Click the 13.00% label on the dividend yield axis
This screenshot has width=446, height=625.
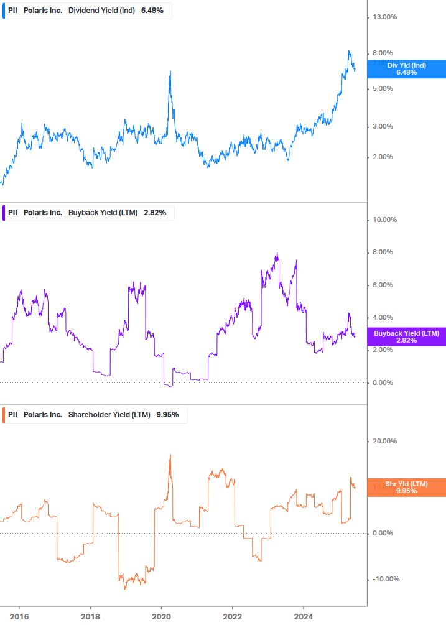tap(384, 17)
